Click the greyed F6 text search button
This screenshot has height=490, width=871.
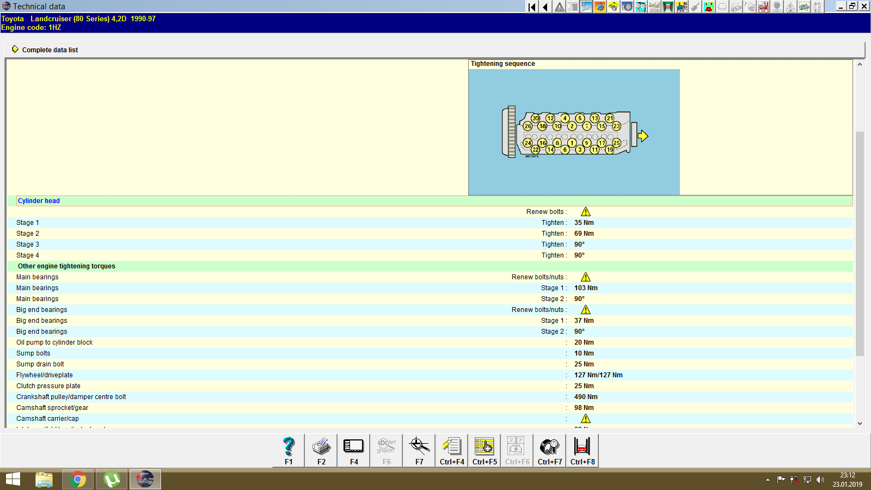click(387, 450)
